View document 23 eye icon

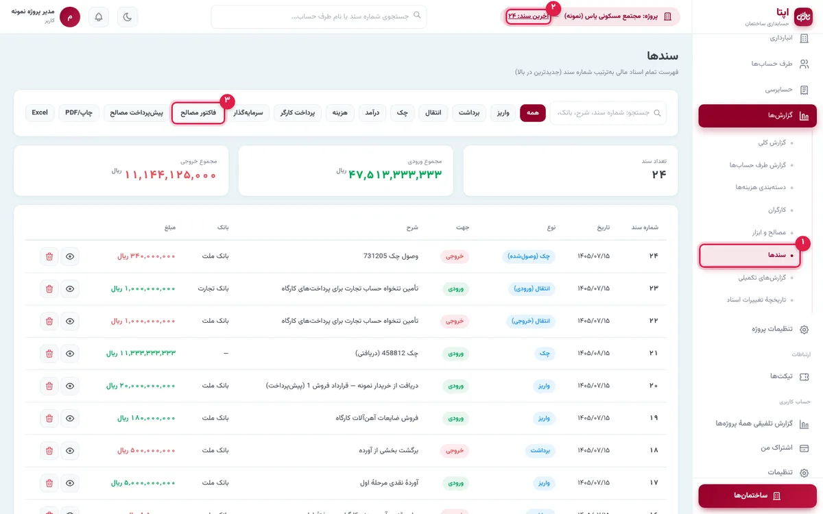70,289
